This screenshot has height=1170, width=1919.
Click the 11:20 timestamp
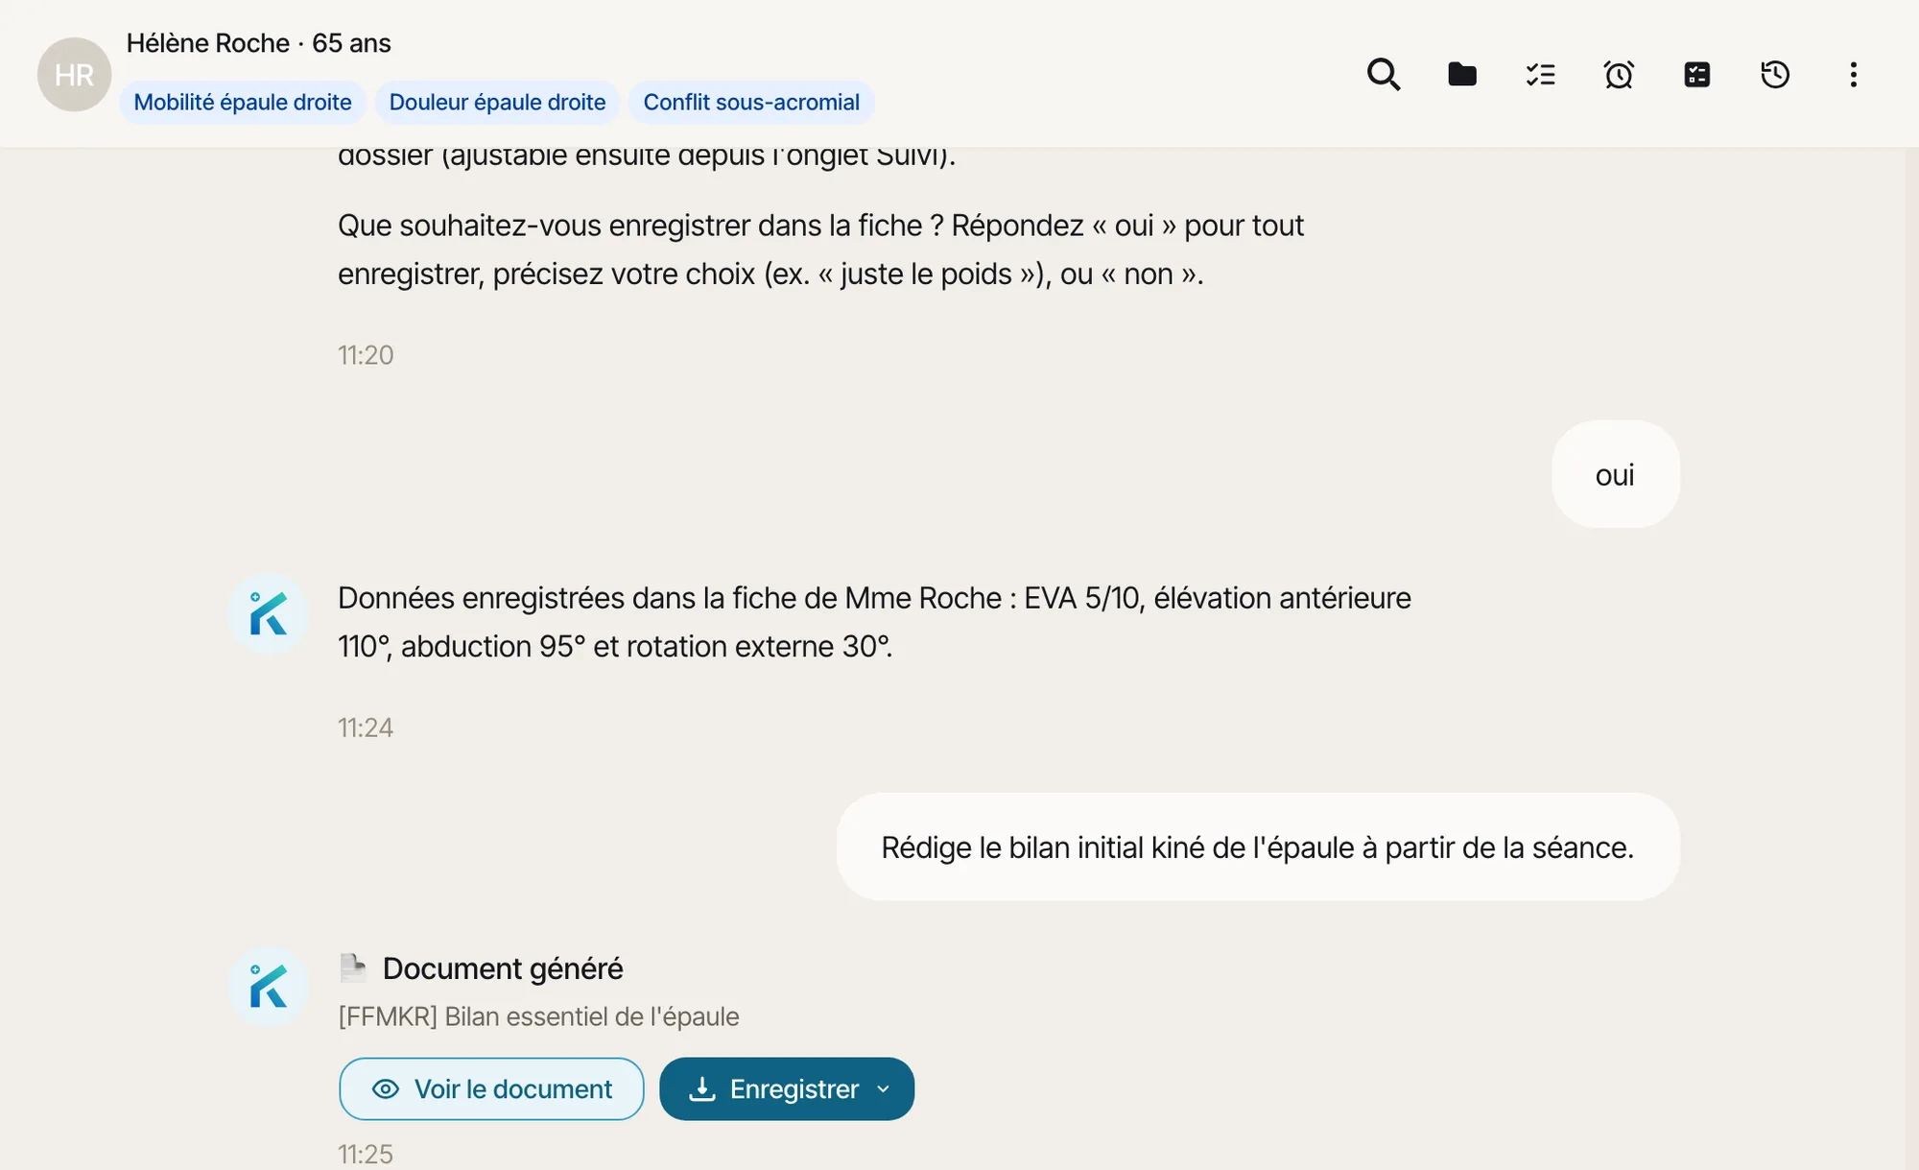click(366, 355)
